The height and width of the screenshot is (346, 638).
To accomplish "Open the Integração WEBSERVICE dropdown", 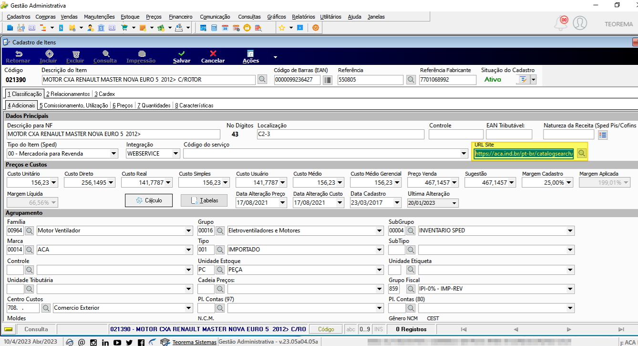I will (175, 154).
